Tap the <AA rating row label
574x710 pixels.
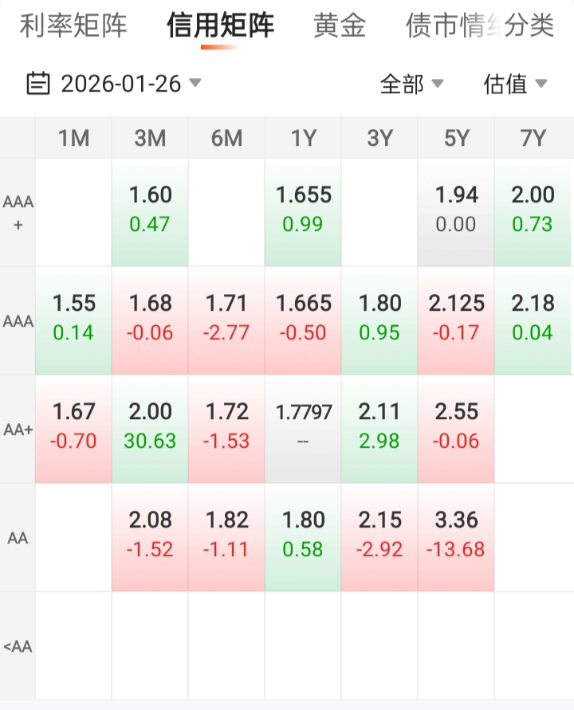18,646
